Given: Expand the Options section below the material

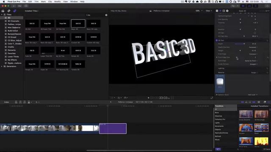Looking at the screenshot, I should point(217,95).
